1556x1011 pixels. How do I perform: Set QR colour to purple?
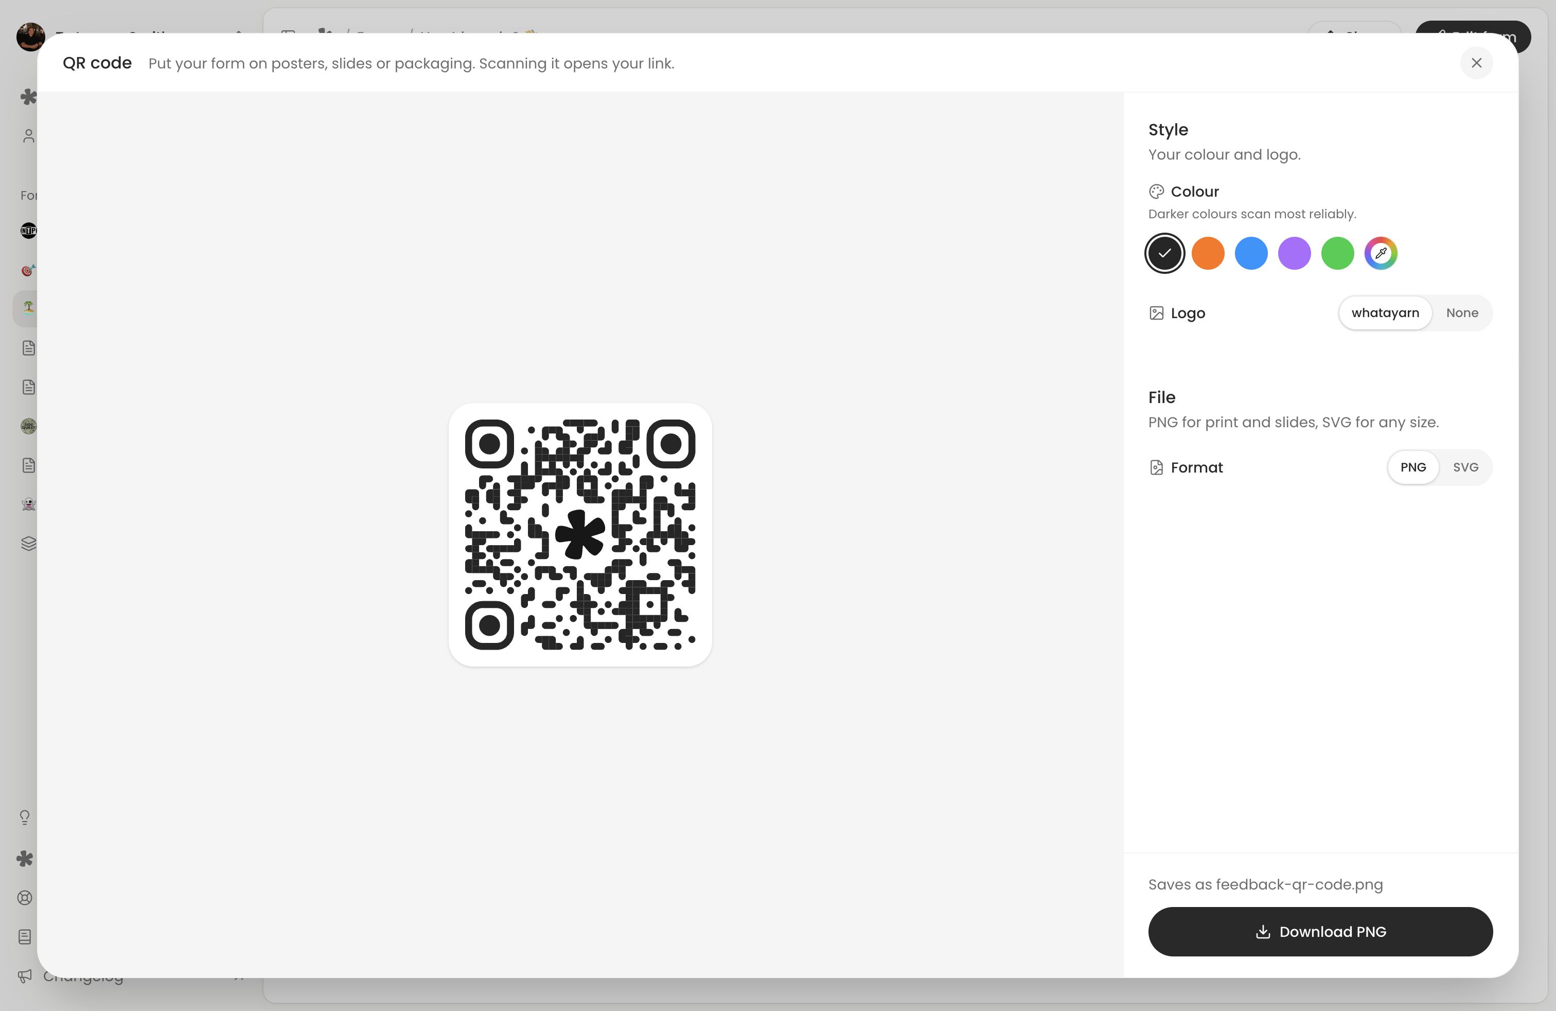(1294, 253)
